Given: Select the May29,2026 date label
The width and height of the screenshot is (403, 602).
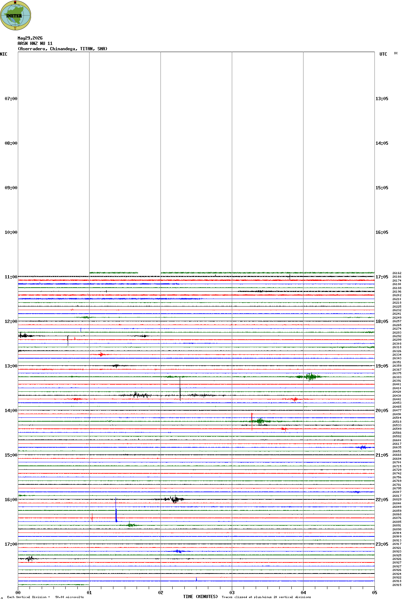Looking at the screenshot, I should tap(30, 38).
